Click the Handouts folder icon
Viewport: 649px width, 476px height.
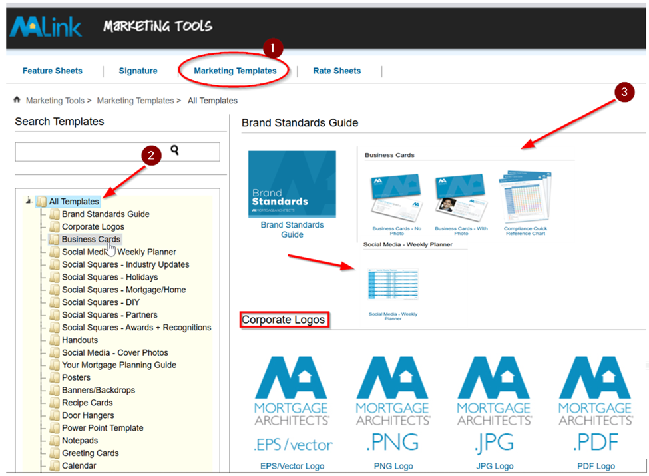coord(54,340)
